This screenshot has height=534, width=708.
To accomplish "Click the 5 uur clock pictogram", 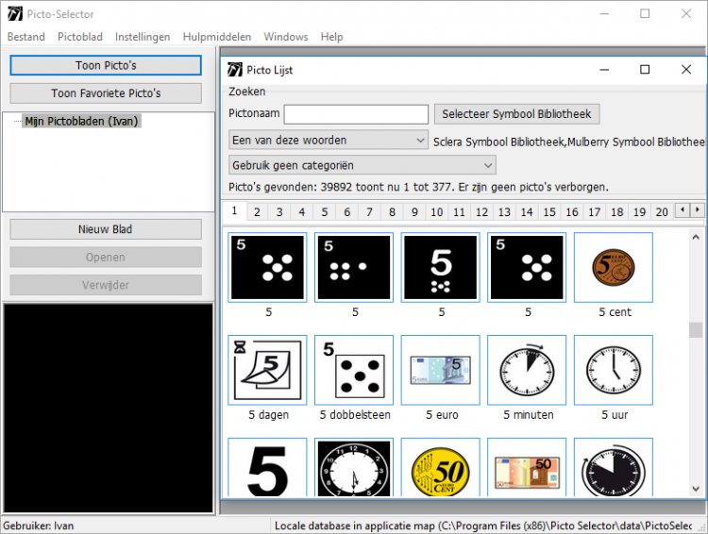I will click(614, 370).
